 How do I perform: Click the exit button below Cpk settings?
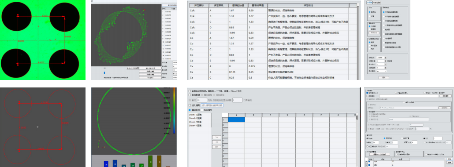click(383, 77)
